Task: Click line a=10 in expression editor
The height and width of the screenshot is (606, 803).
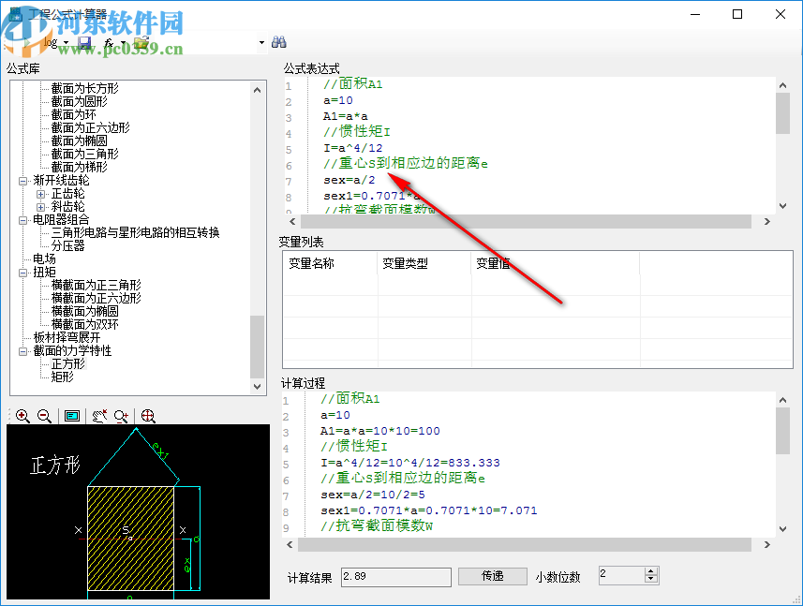Action: click(338, 101)
